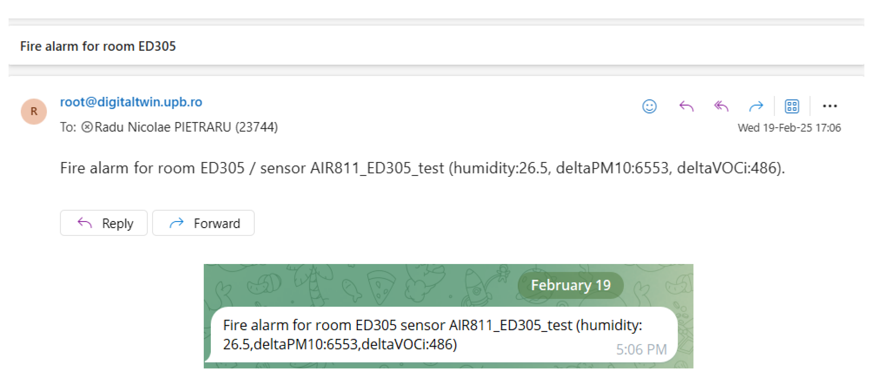Viewport: 875px width, 378px height.
Task: Click the email body text mentioning sensor AIR811_ED305_test
Action: tap(422, 168)
